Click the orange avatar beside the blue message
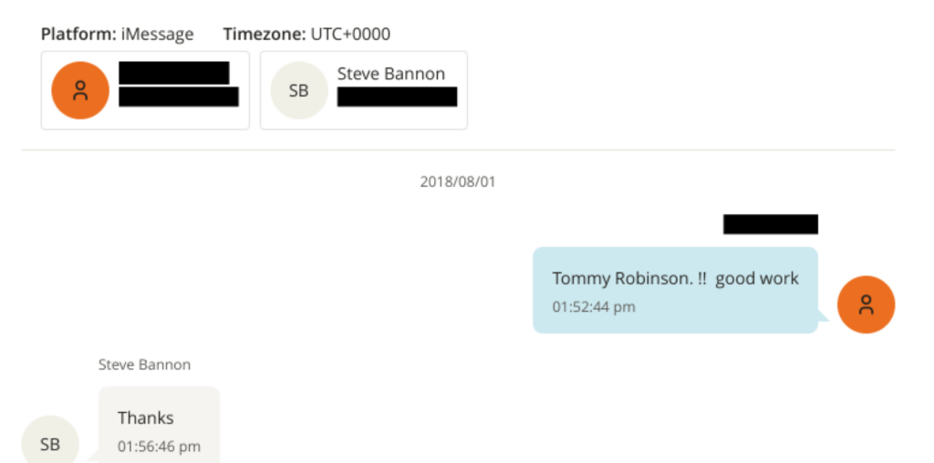934x463 pixels. pyautogui.click(x=866, y=304)
